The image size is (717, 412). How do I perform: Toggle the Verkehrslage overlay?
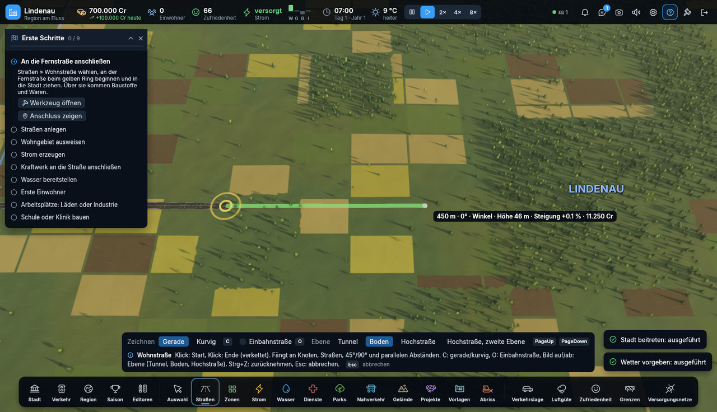coord(528,392)
